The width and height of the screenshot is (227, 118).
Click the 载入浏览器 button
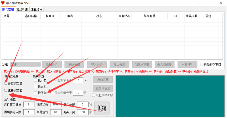point(165,64)
